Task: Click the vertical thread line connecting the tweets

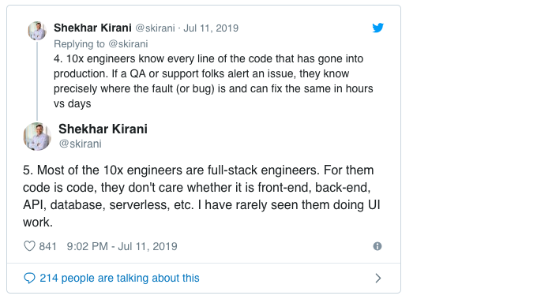Action: (37, 80)
